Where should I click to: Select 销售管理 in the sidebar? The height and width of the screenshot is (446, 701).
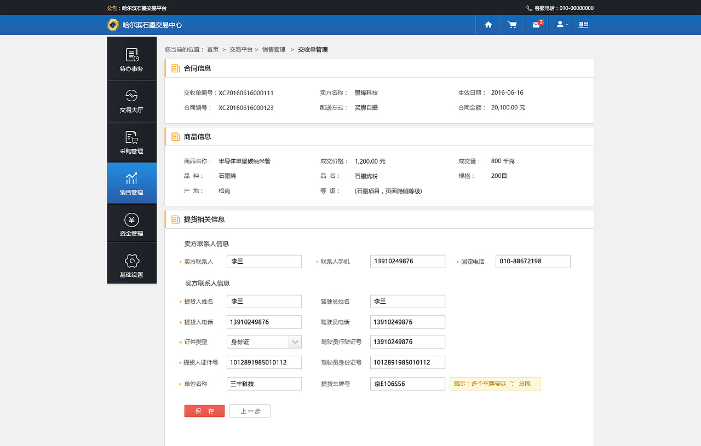[x=131, y=183]
